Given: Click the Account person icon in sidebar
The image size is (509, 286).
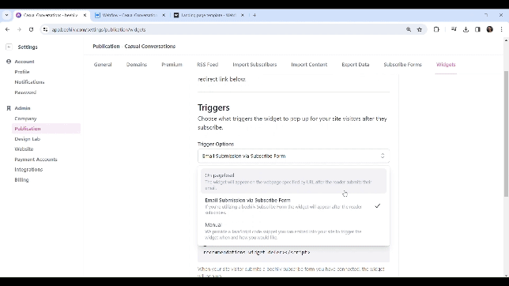Looking at the screenshot, I should (x=9, y=62).
